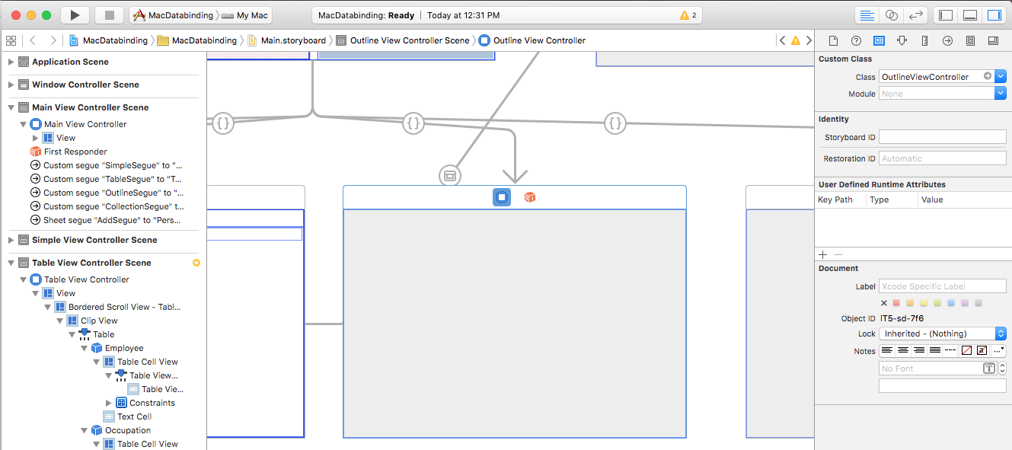Click the jump bar warning triangle icon

coord(795,40)
